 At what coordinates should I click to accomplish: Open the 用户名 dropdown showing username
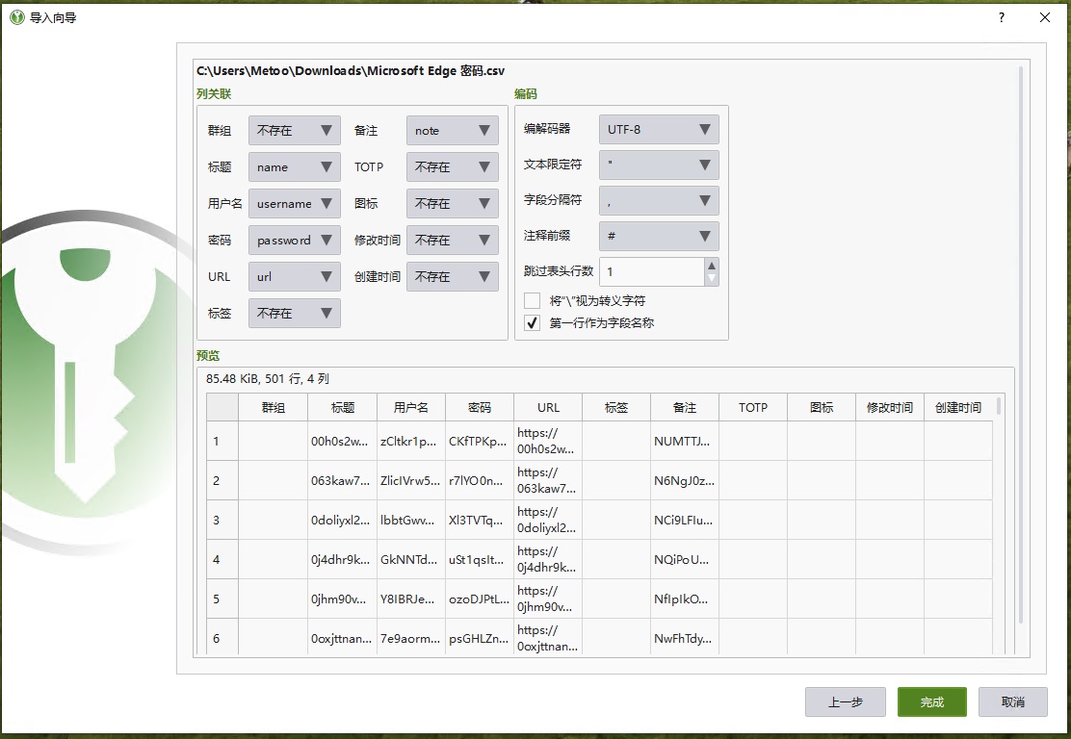pos(294,203)
